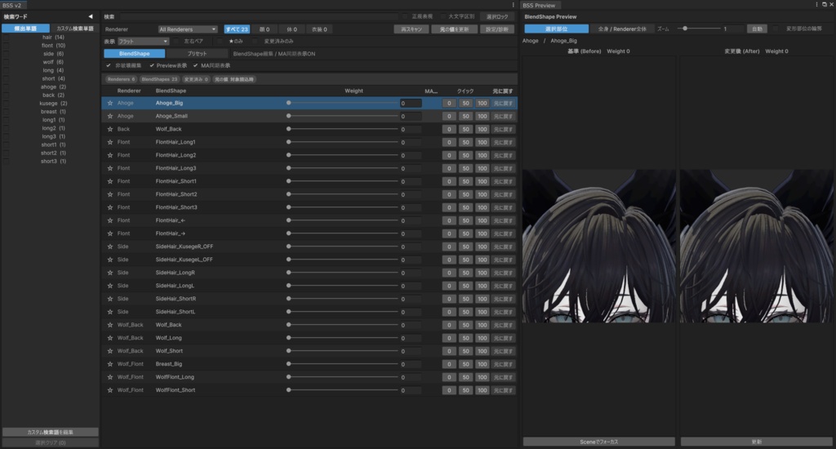Star the FlontHair_Short3 row
Image resolution: width=836 pixels, height=449 pixels.
[110, 207]
